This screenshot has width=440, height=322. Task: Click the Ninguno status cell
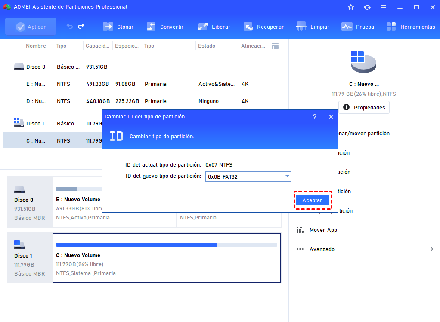click(208, 101)
